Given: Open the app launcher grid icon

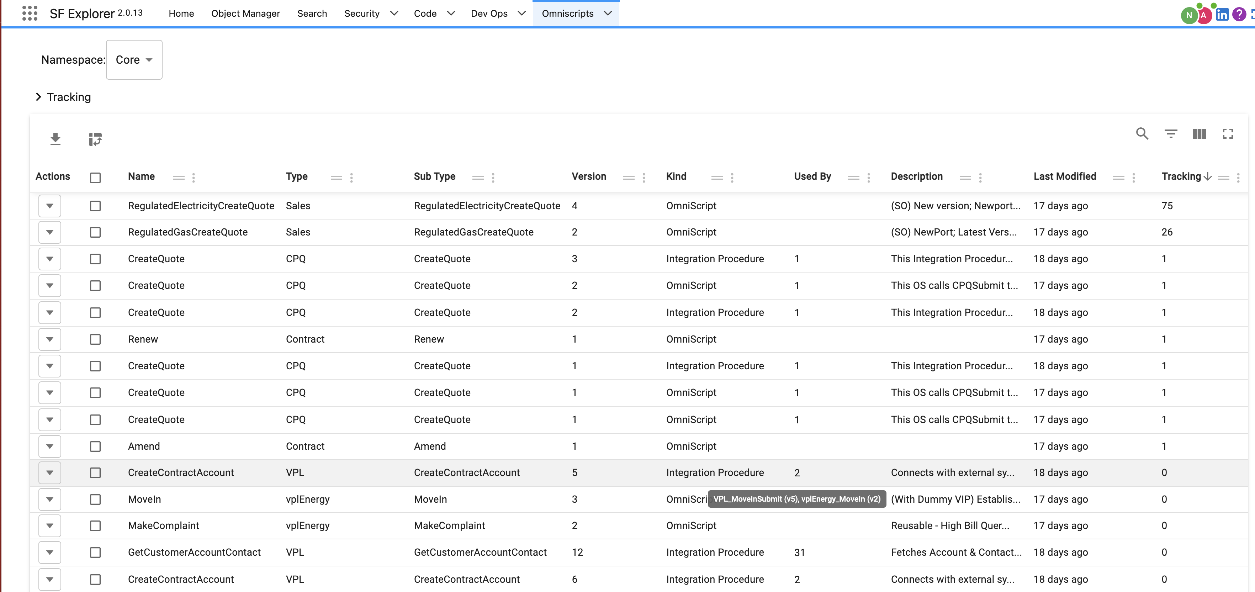Looking at the screenshot, I should click(30, 13).
